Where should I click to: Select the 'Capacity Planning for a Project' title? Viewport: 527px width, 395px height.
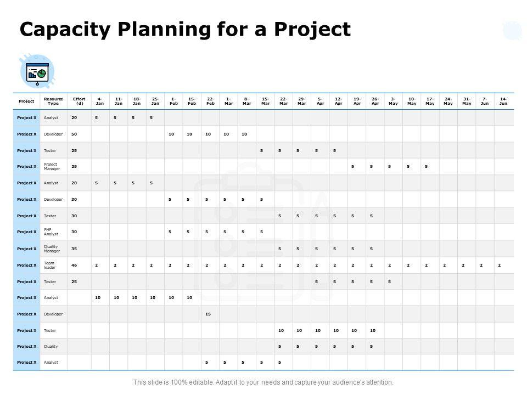click(x=185, y=29)
